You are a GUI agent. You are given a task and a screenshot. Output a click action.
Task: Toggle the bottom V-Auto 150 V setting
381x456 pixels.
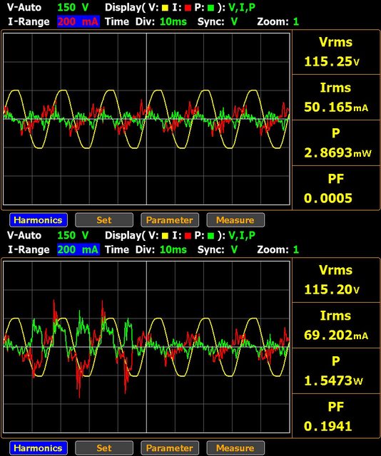tap(48, 235)
